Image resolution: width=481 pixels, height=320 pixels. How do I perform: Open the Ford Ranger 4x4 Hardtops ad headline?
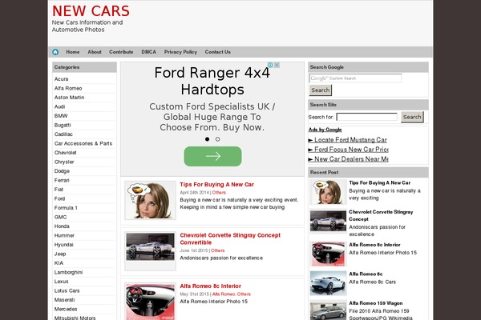tap(212, 81)
